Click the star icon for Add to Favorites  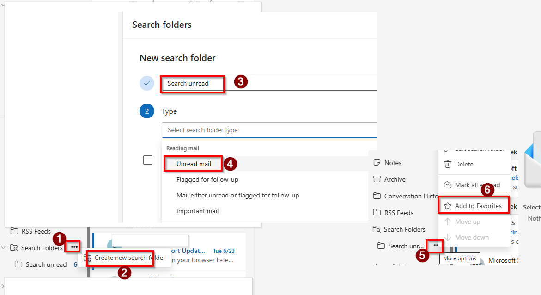[x=448, y=206]
